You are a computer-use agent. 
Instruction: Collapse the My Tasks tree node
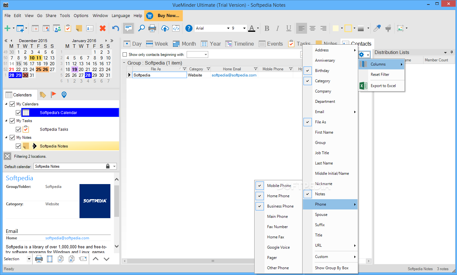(x=6, y=121)
